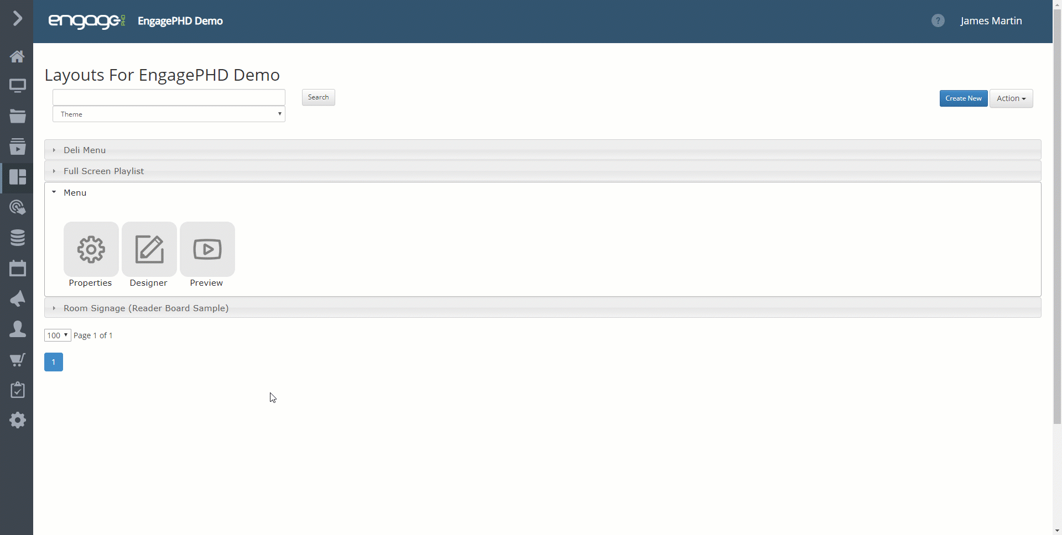Open James Martin user menu
The height and width of the screenshot is (535, 1062).
coord(991,21)
